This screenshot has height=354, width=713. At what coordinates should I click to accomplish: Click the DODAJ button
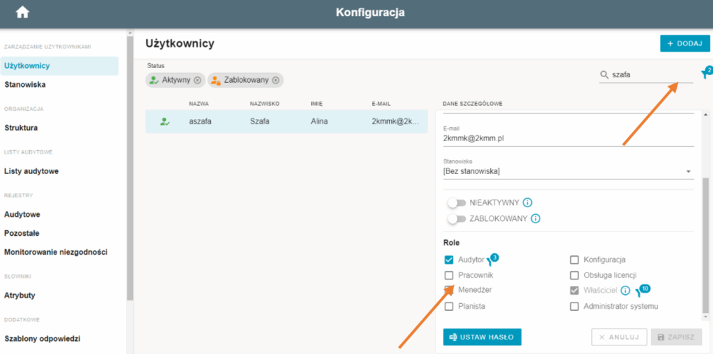pyautogui.click(x=685, y=44)
